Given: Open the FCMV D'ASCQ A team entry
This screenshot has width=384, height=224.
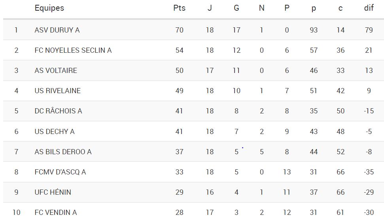Looking at the screenshot, I should 60,172.
